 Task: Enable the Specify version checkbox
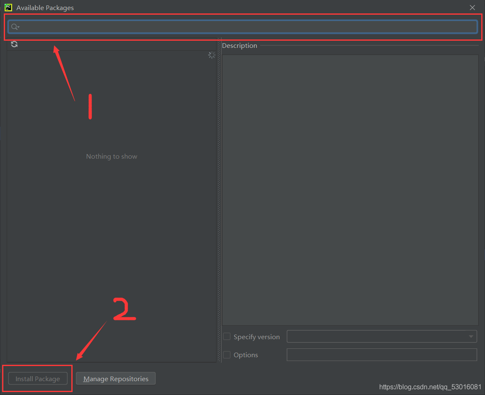tap(227, 337)
